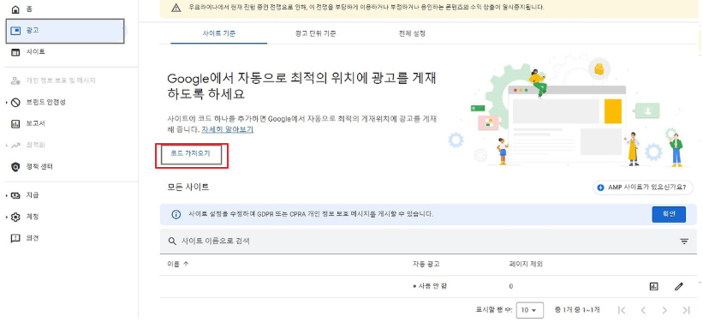Screen dimensions: 703x322
Task: Click the info icon in GDPR banner
Action: coord(176,215)
